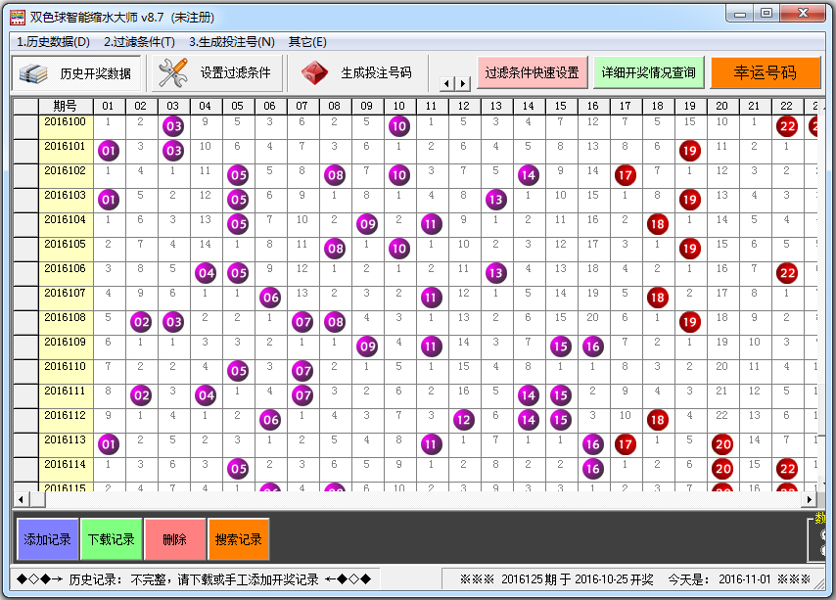Click column header 16
Image resolution: width=836 pixels, height=600 pixels.
(593, 106)
